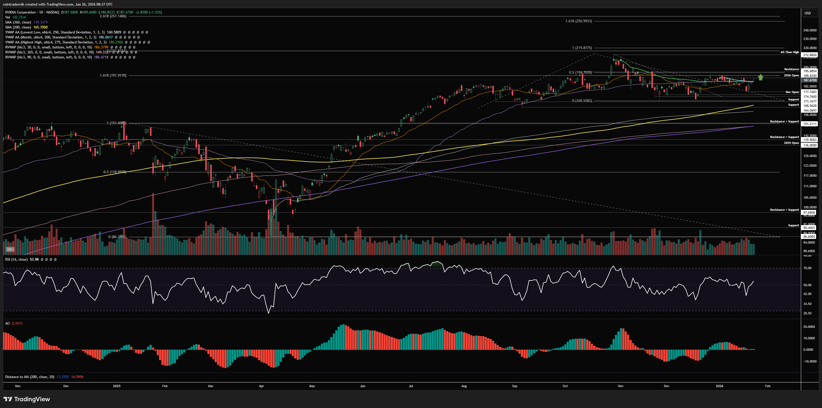Viewport: 822px width, 408px height.
Task: Click the 2026 Open level label
Action: point(791,75)
